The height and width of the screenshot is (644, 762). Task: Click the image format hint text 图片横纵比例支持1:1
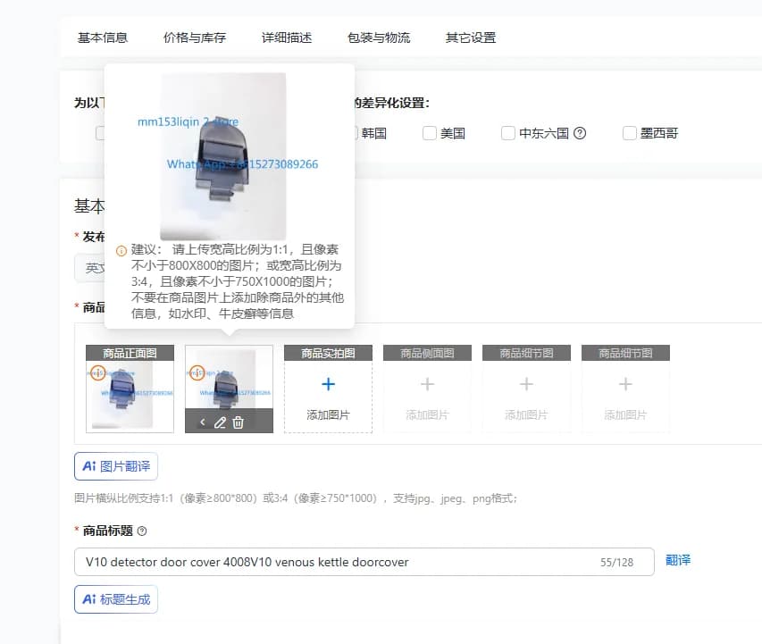296,498
